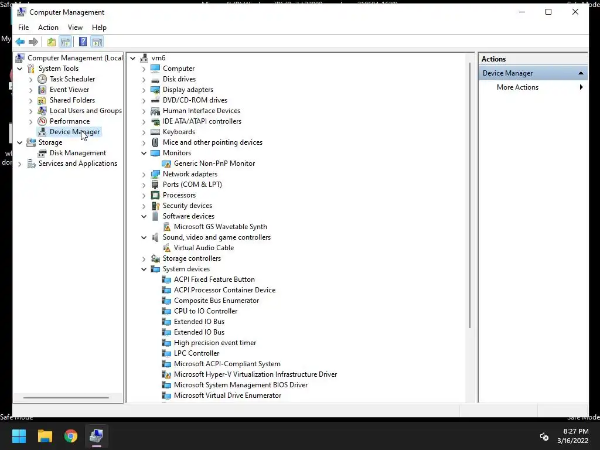This screenshot has width=600, height=450.
Task: Select High precision event timer device
Action: tap(215, 342)
